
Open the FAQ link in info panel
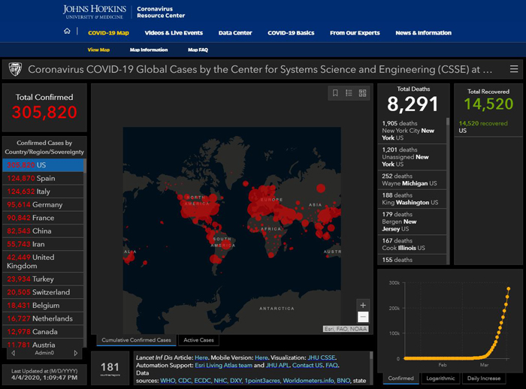(x=332, y=365)
